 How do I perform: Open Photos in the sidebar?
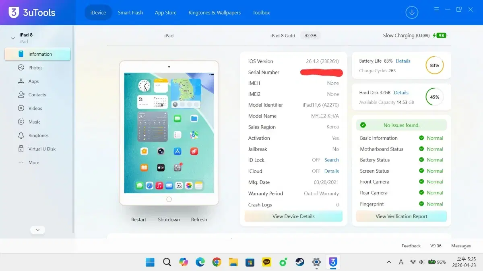(35, 68)
